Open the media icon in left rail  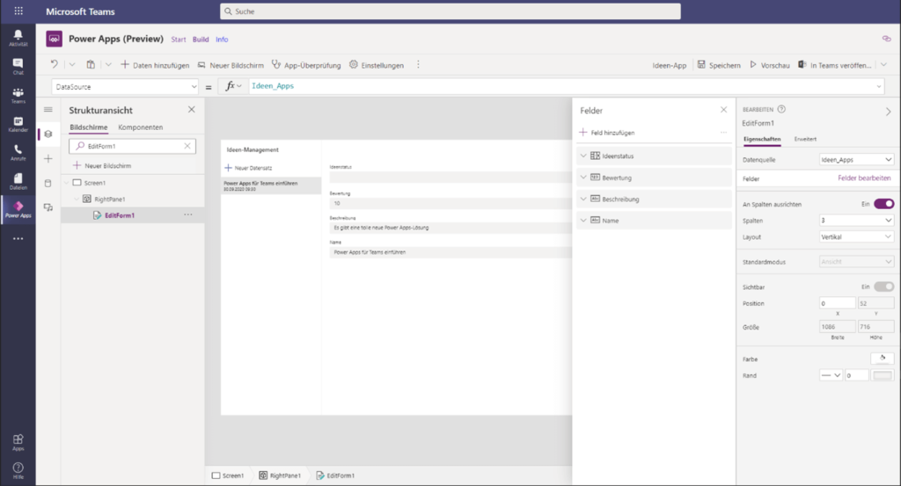[48, 207]
